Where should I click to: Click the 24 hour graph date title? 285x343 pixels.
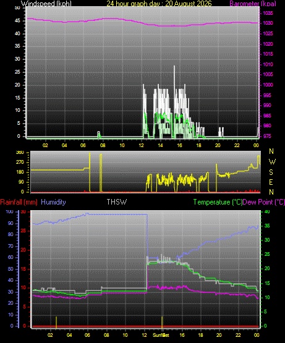tap(159, 4)
